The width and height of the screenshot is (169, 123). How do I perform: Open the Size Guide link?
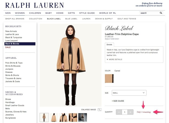[x=118, y=101]
